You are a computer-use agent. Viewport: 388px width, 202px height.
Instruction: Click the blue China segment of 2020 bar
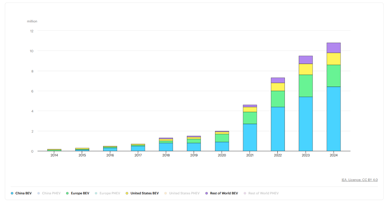click(x=222, y=146)
